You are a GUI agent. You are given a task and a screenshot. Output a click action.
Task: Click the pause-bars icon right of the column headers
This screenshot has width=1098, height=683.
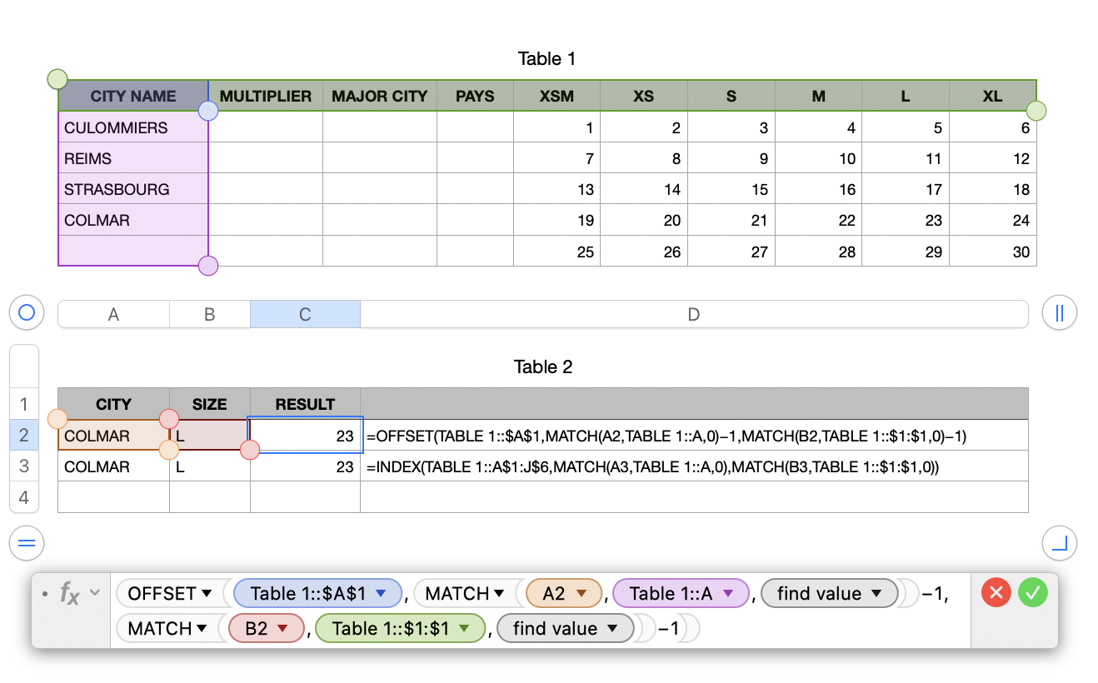(x=1059, y=312)
